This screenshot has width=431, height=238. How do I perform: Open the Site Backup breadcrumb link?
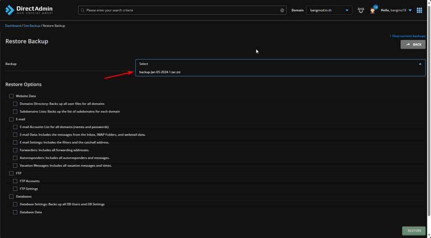click(x=32, y=26)
